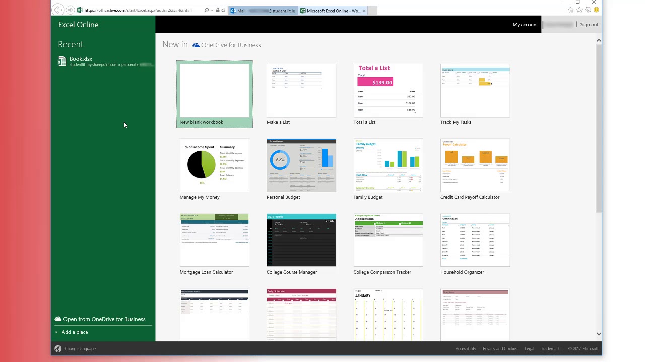Image resolution: width=645 pixels, height=362 pixels.
Task: Open browser Tools gear icon
Action: click(x=588, y=10)
